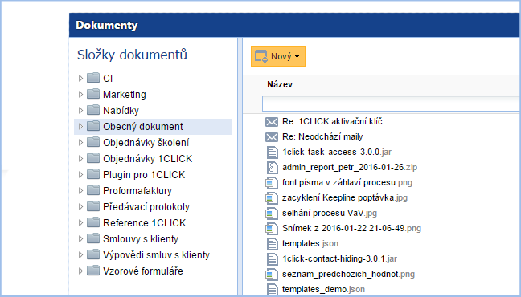Select the Obecný dokument folder label
521x297 pixels.
point(143,127)
